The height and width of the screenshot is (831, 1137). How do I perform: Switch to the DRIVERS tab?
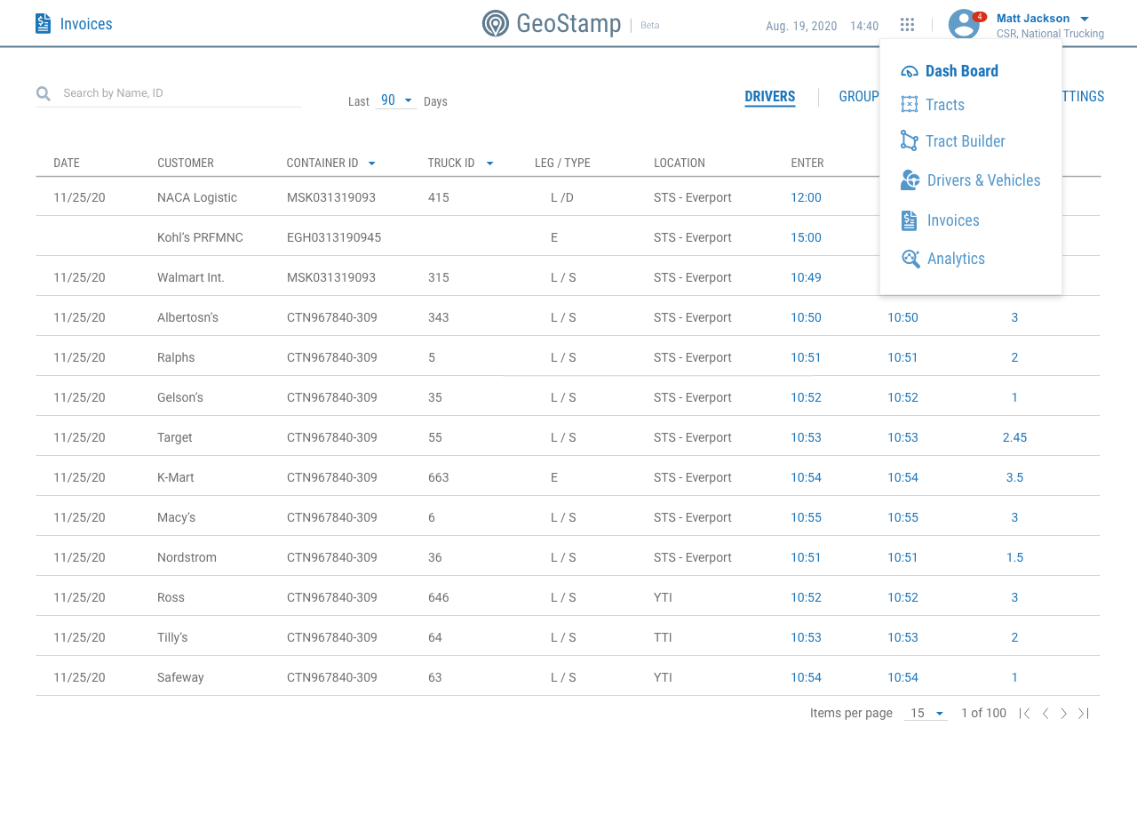[x=770, y=97]
